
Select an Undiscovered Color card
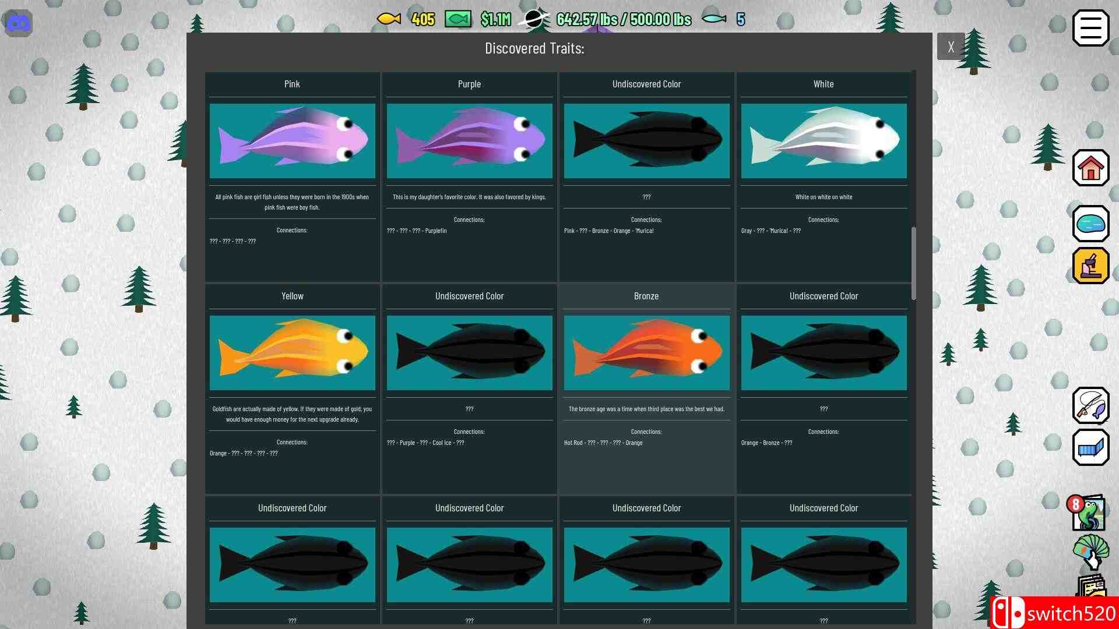click(x=646, y=140)
